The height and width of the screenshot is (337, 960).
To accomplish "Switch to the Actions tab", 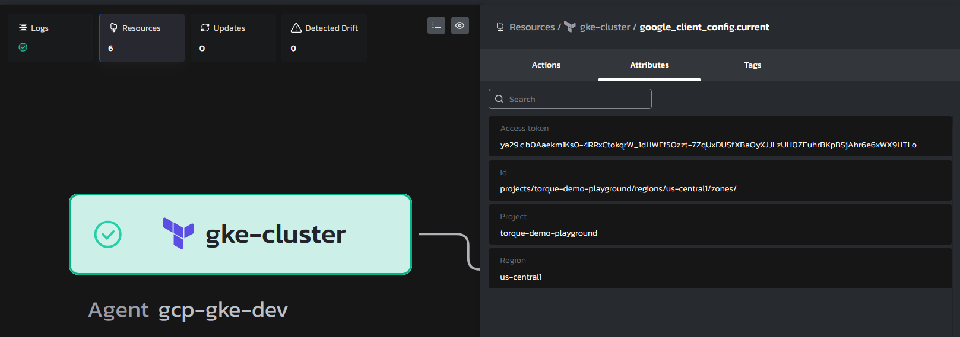I will pyautogui.click(x=546, y=65).
